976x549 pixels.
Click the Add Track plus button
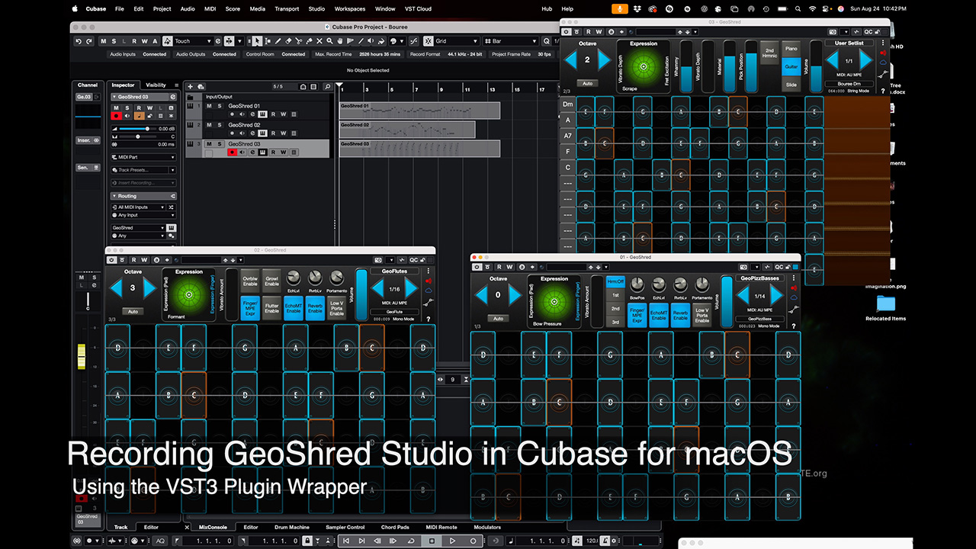pyautogui.click(x=191, y=86)
